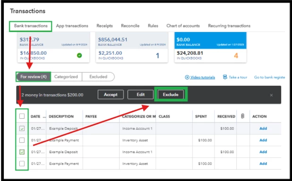This screenshot has height=181, width=292.
Task: Open the Rules tab
Action: [153, 26]
